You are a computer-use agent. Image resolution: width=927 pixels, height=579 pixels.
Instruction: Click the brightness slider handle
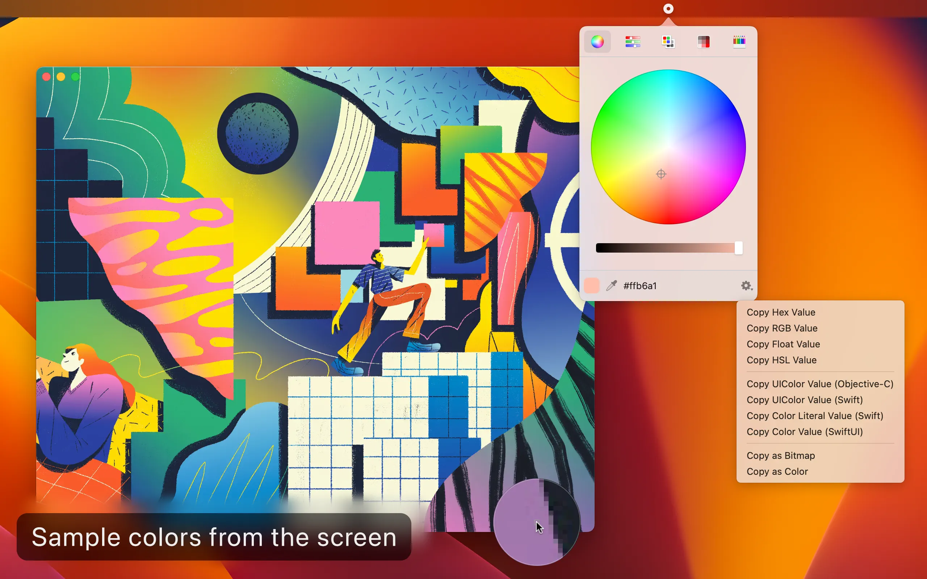point(738,248)
